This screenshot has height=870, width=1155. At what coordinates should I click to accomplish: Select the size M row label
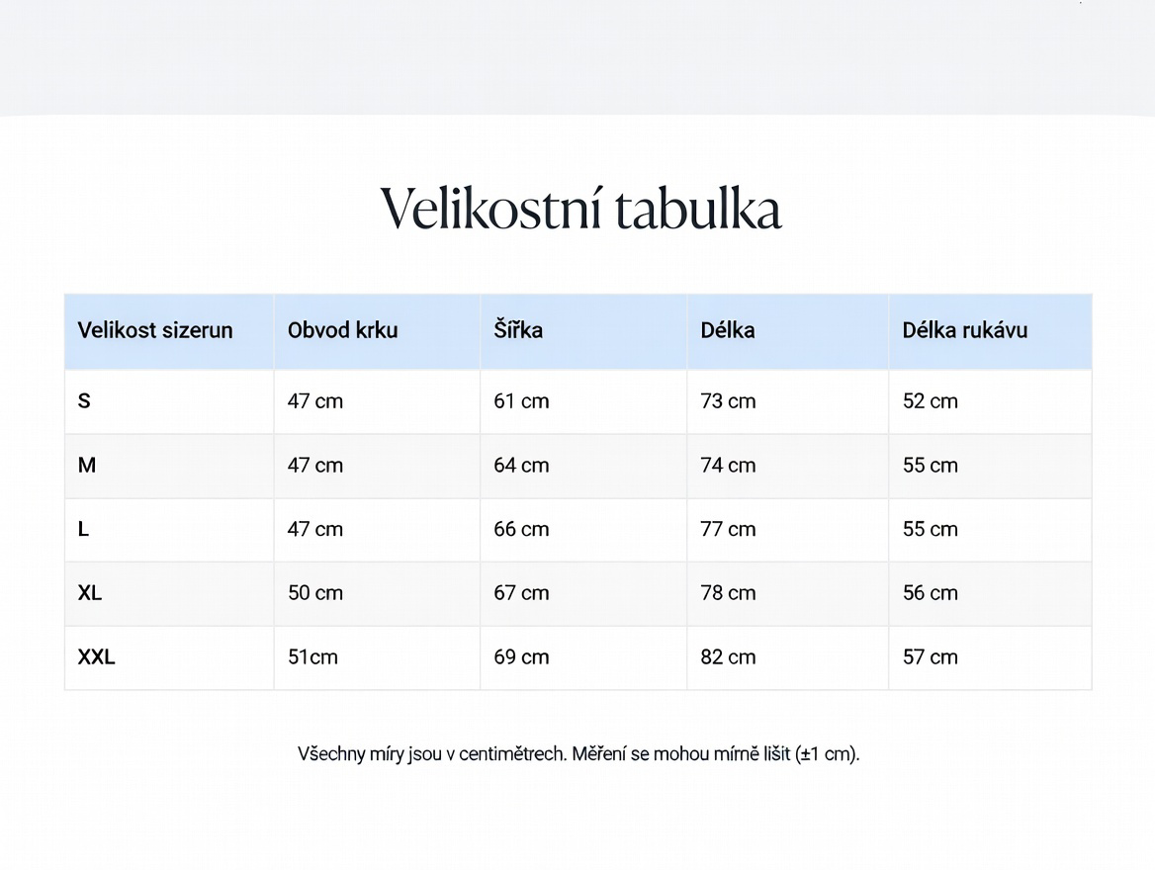pos(87,466)
